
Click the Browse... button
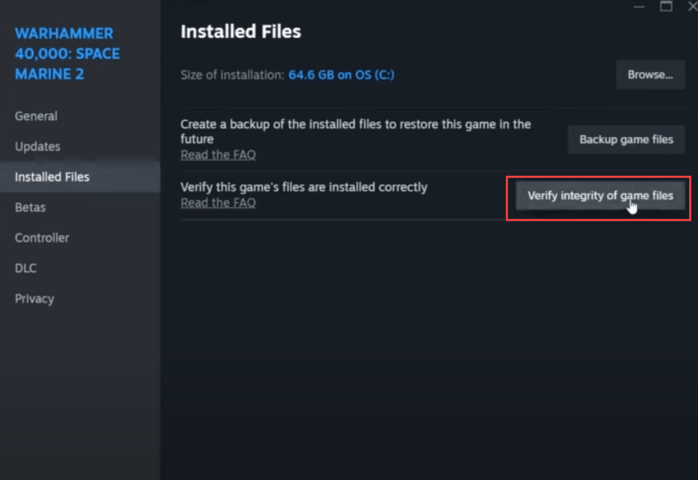650,75
